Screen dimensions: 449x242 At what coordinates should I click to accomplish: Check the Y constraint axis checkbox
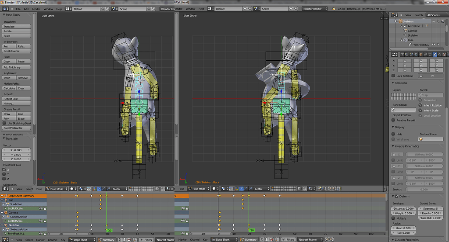4,174
